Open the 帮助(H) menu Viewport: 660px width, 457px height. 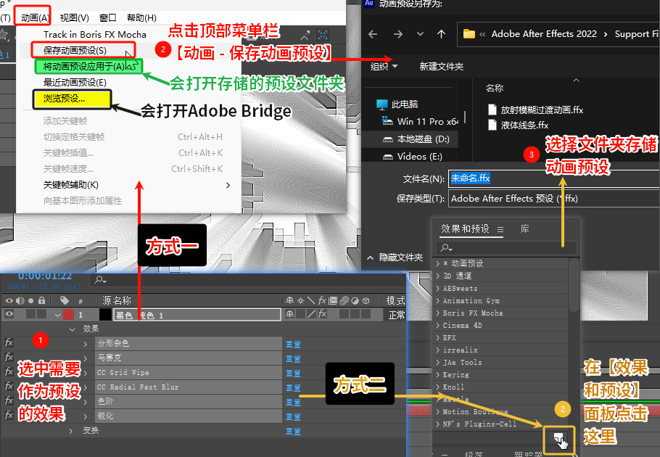pyautogui.click(x=141, y=17)
